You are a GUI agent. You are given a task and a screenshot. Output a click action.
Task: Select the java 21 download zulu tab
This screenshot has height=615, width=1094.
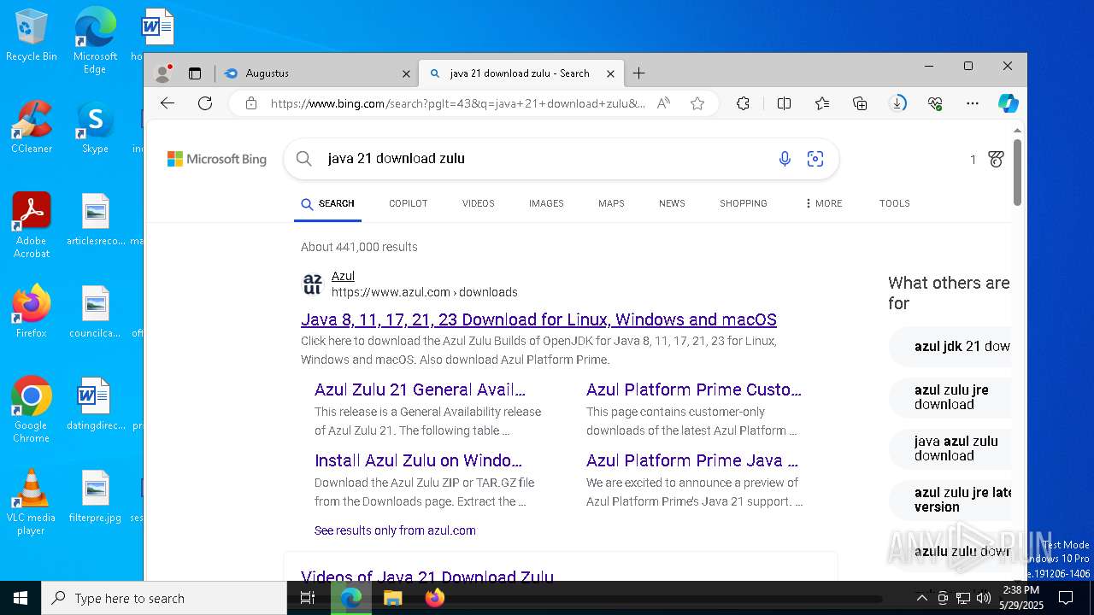tap(521, 73)
